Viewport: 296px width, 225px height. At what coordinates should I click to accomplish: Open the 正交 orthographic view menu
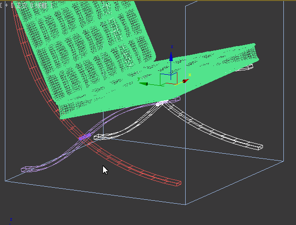tap(22, 5)
